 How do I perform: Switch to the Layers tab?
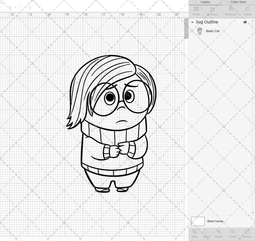(x=205, y=2)
